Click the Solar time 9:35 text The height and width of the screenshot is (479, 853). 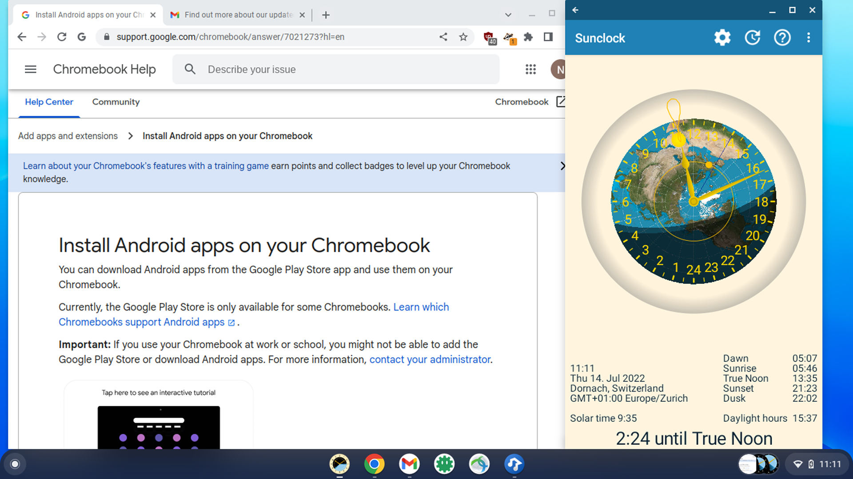[x=603, y=418]
